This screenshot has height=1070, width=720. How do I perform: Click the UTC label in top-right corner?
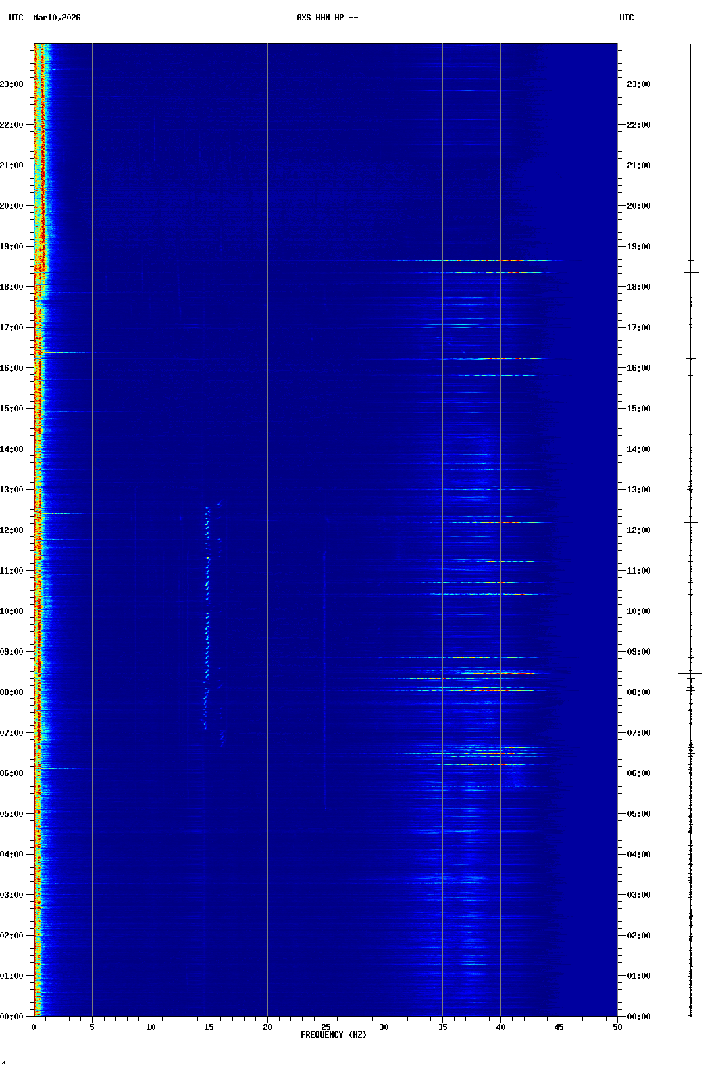[x=626, y=18]
